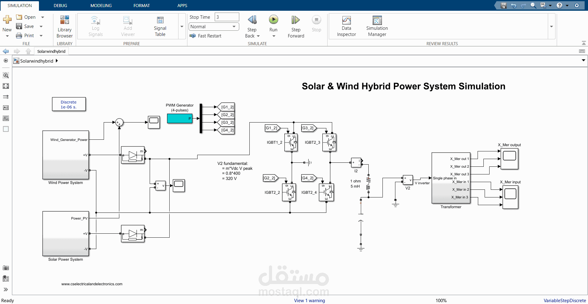
Task: Click the Fit to view icon in sidebar
Action: click(x=6, y=86)
